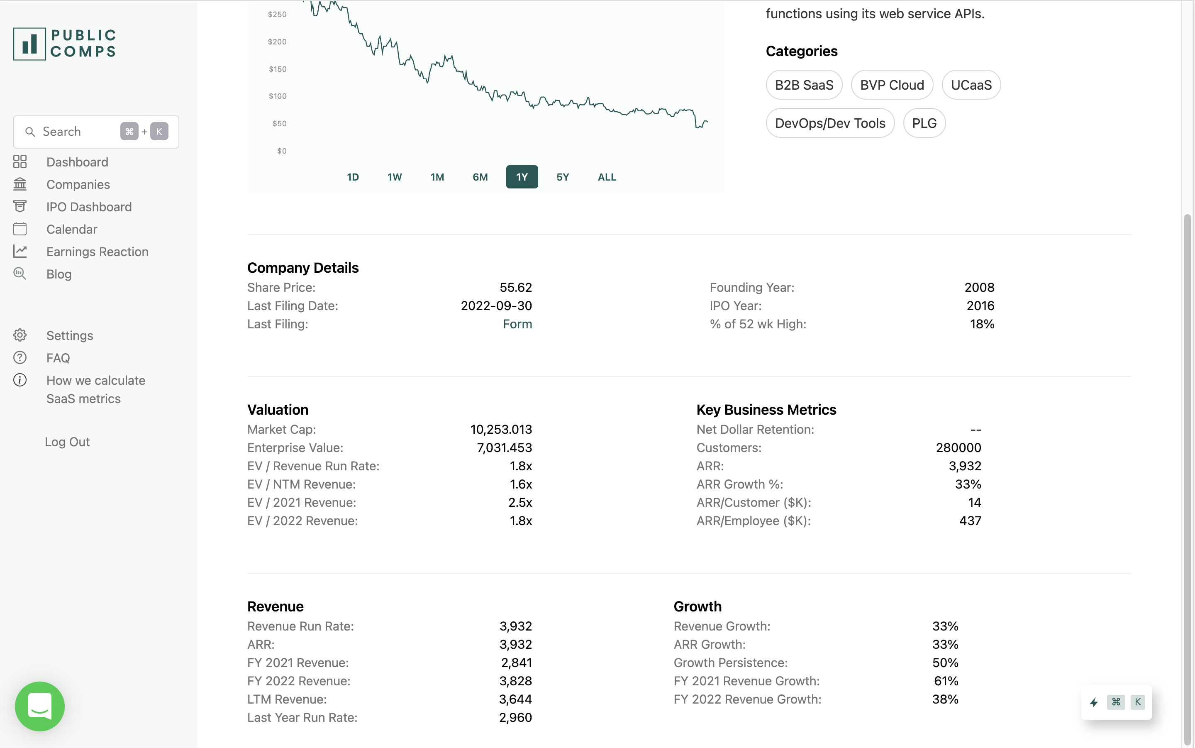Open the Last Filing Form link
The height and width of the screenshot is (748, 1195).
pyautogui.click(x=517, y=324)
